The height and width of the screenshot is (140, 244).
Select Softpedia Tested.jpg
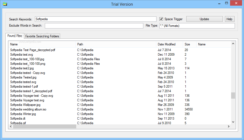pos(23,77)
